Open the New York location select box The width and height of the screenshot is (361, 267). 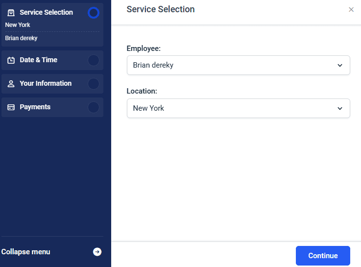(238, 108)
